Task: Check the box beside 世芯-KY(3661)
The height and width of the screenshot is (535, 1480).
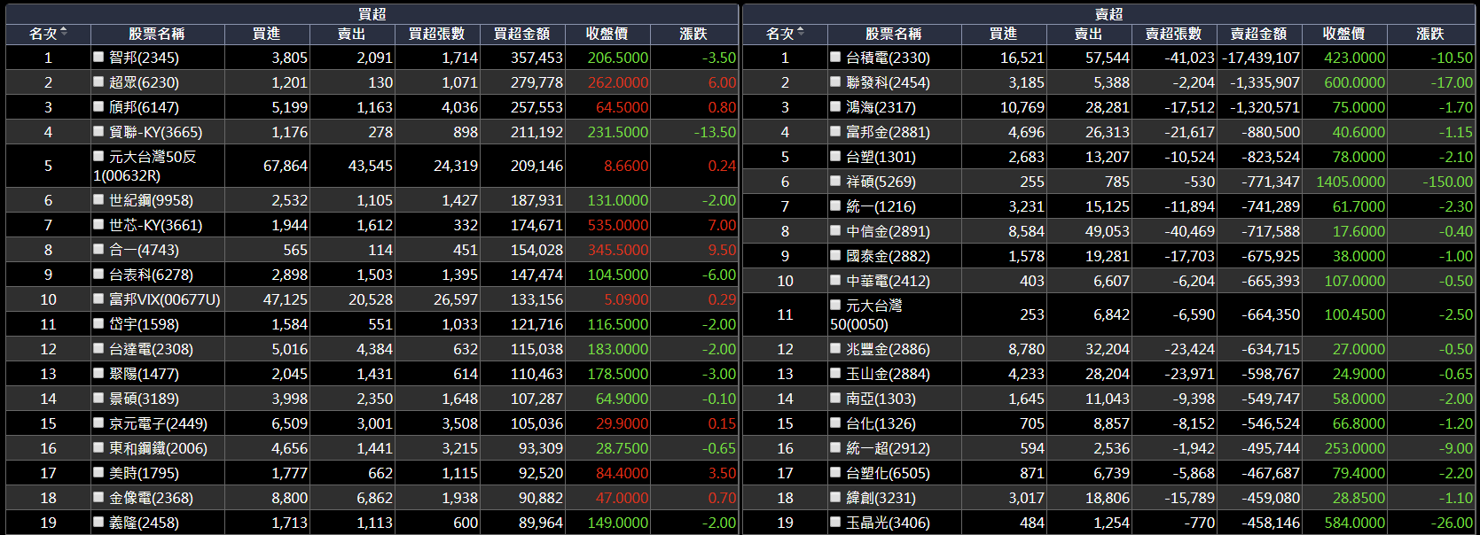Action: coord(98,224)
